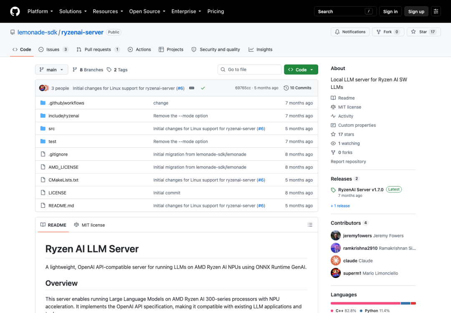Expand the Resources navigation menu
Image resolution: width=451 pixels, height=313 pixels.
pos(108,12)
